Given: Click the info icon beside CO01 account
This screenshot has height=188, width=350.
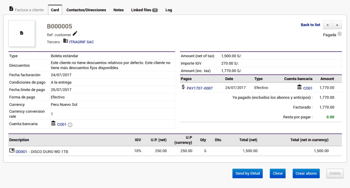Looking at the screenshot, I should click(70, 125).
